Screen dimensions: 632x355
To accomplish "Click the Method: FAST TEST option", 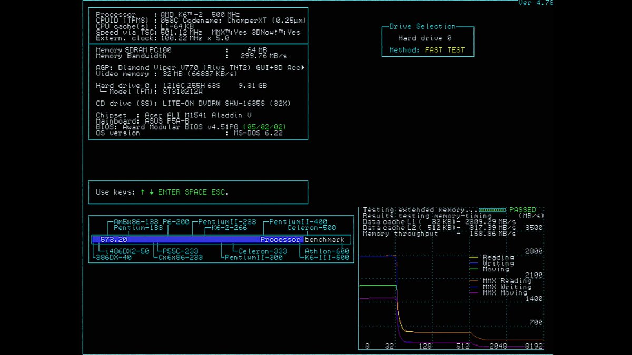I will pyautogui.click(x=427, y=50).
